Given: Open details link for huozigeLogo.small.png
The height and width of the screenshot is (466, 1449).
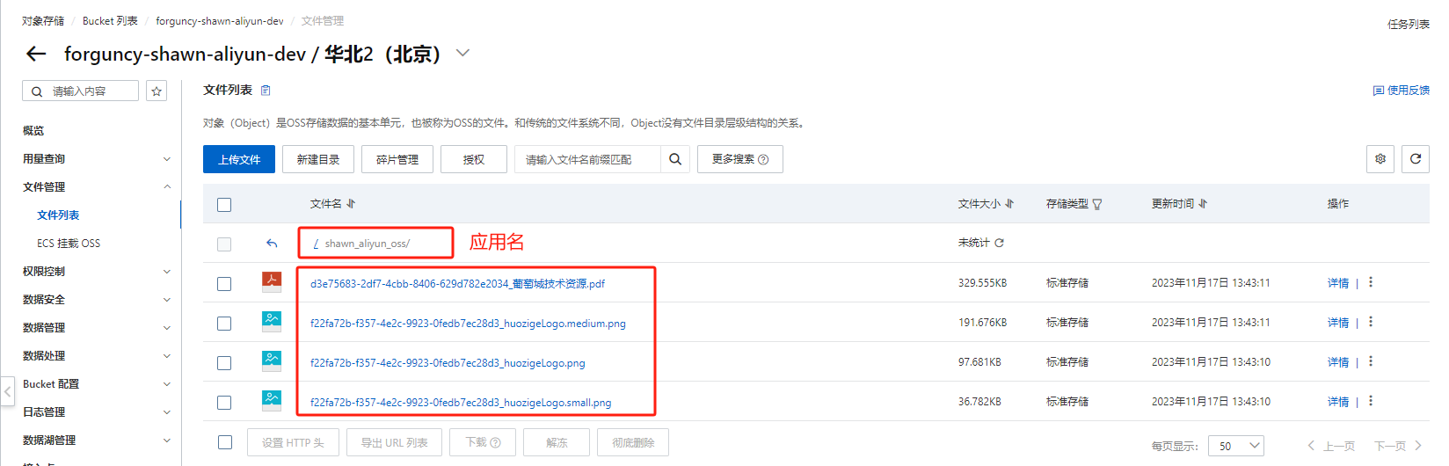Looking at the screenshot, I should pos(1338,402).
